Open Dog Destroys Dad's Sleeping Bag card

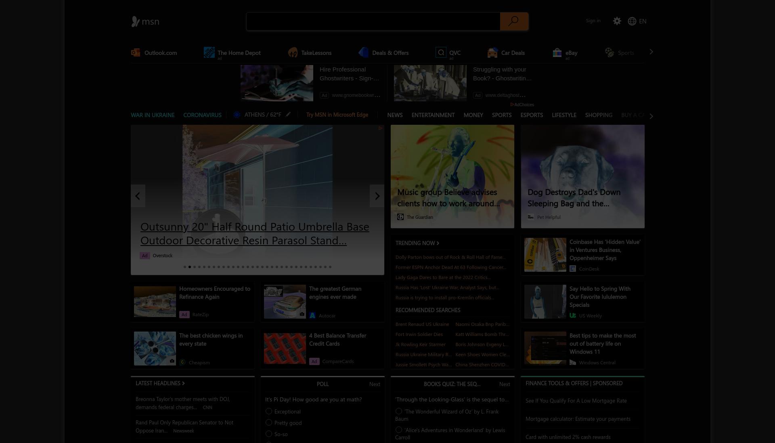[x=582, y=176]
